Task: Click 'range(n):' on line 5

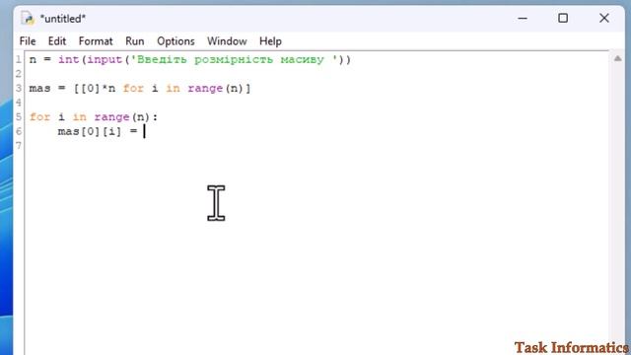Action: [126, 116]
